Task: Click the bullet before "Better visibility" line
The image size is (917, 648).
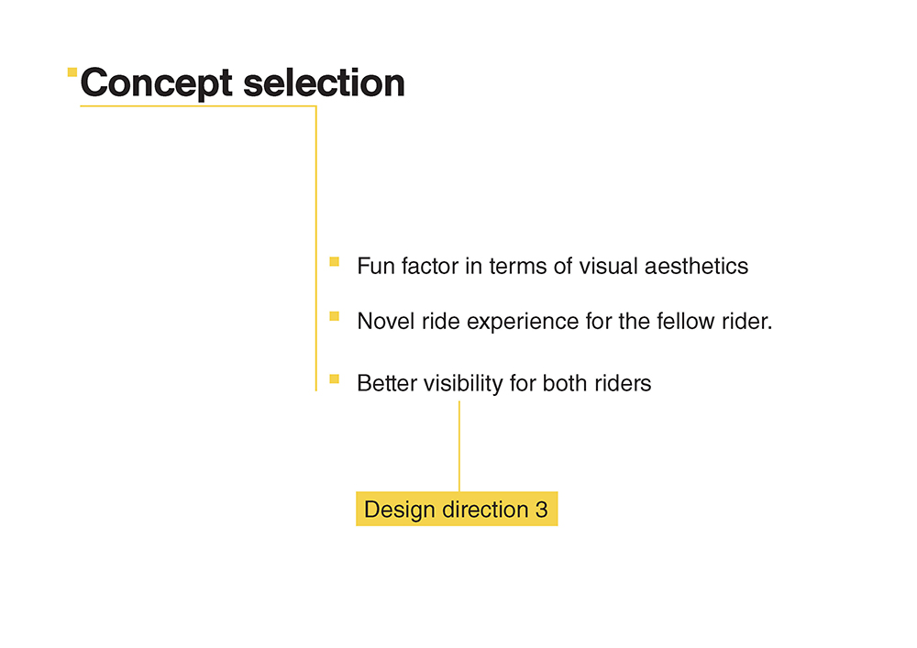Action: (x=335, y=379)
